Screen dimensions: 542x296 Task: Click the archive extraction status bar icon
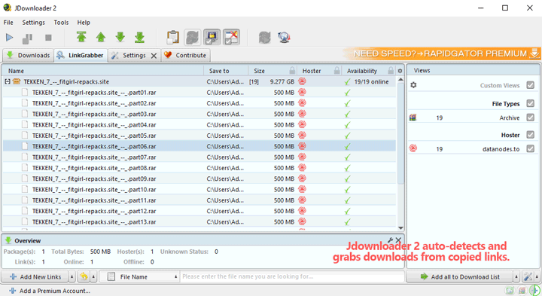[522, 291]
